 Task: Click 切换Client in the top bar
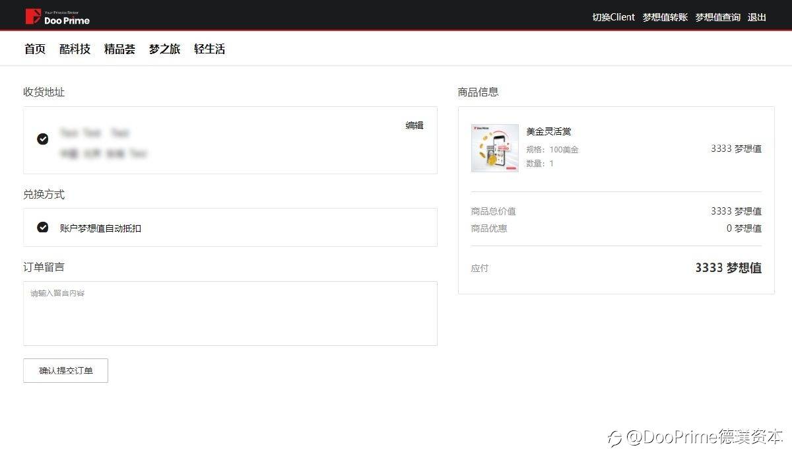point(613,17)
